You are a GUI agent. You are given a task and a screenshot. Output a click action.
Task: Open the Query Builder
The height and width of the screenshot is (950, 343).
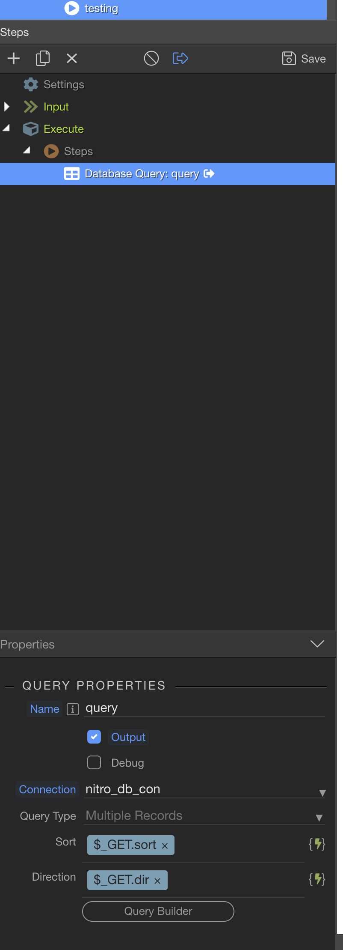(x=158, y=911)
